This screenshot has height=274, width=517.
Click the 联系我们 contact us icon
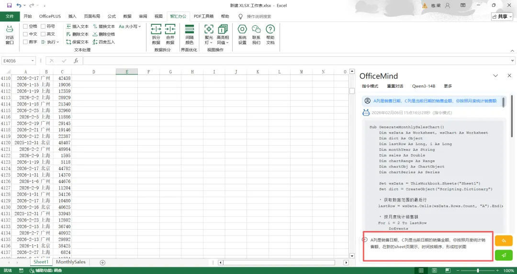[x=256, y=34]
